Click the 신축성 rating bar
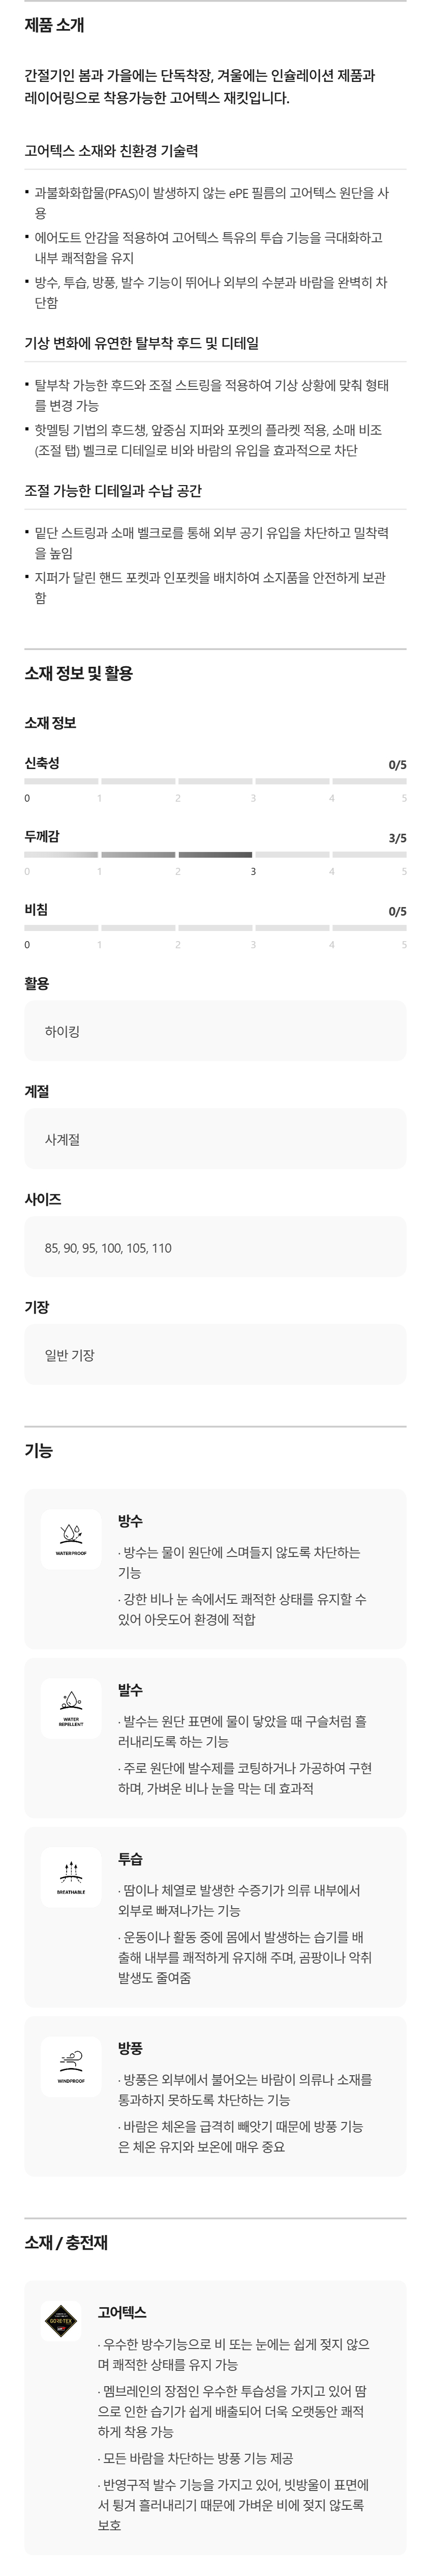This screenshot has height=2576, width=431. 214,781
